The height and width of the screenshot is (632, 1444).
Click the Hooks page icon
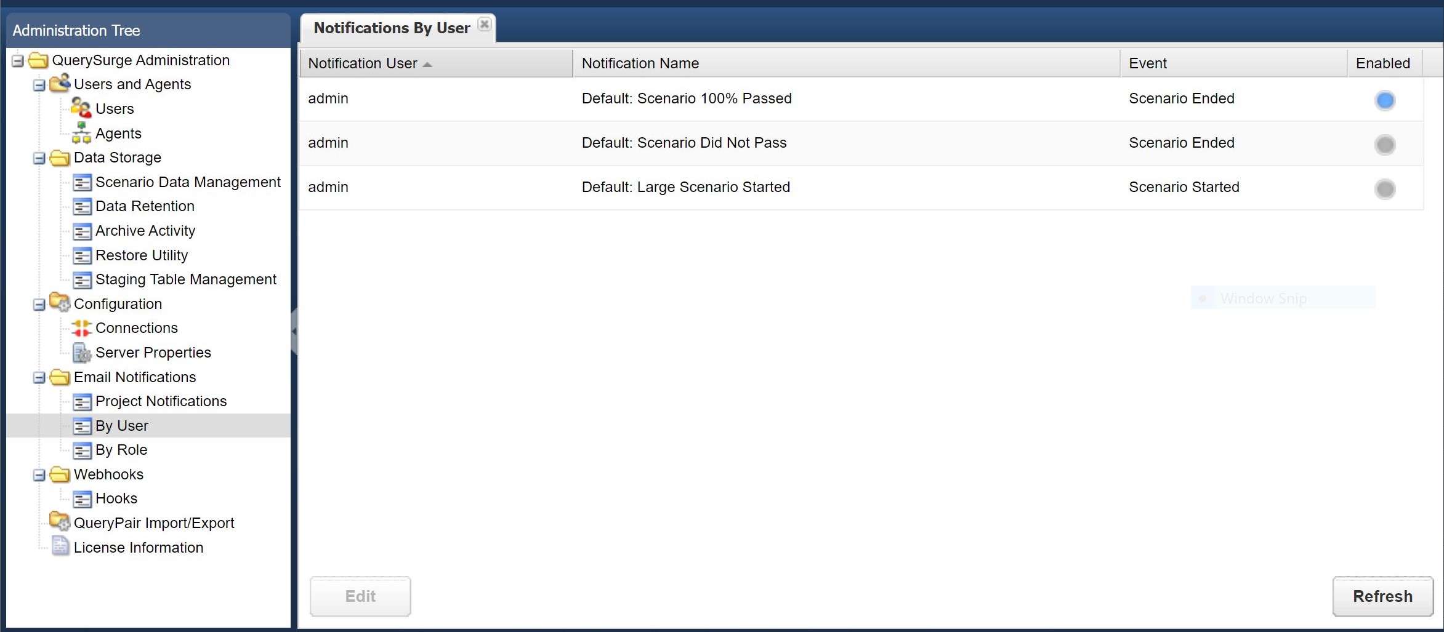[81, 498]
